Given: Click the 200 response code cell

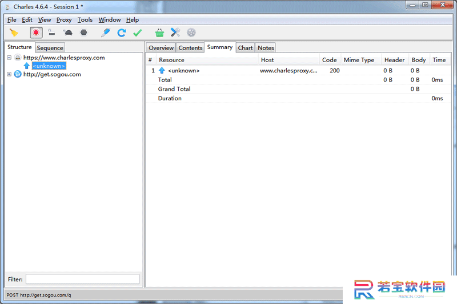Looking at the screenshot, I should pyautogui.click(x=335, y=70).
